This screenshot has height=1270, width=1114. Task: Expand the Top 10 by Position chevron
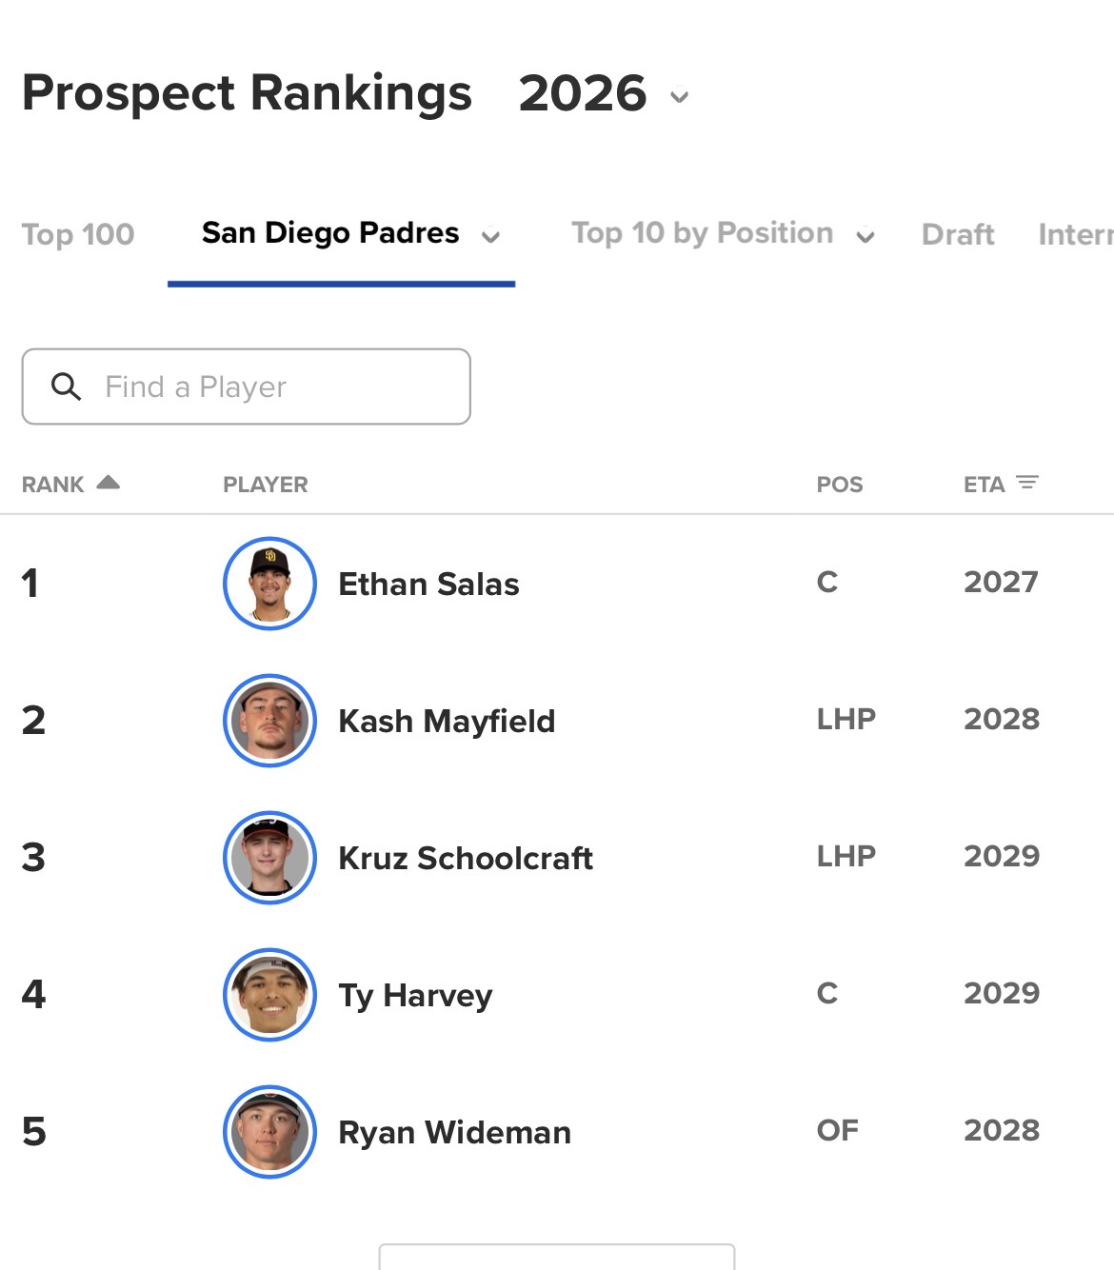coord(865,237)
